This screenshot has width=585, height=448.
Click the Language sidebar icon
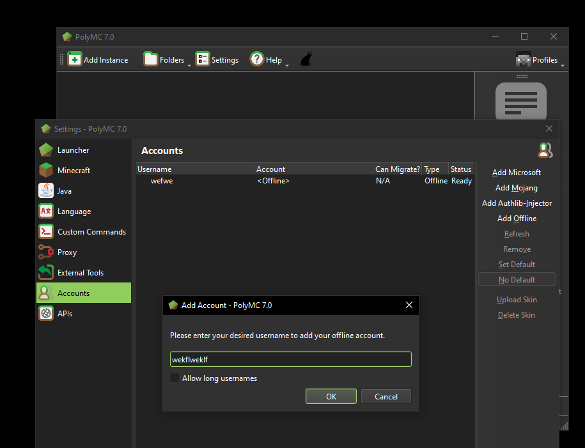click(46, 211)
